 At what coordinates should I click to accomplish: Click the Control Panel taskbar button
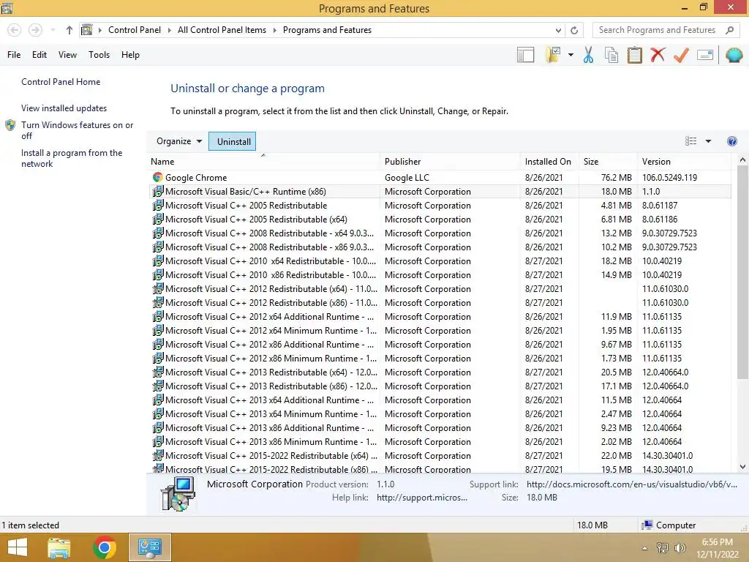point(149,547)
